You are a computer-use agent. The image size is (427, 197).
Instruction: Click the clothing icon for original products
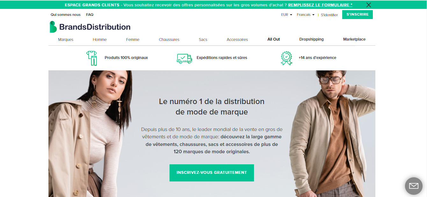pos(92,58)
